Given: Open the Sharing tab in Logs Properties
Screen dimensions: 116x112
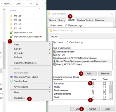Looking at the screenshot, I should pyautogui.click(x=62, y=20).
